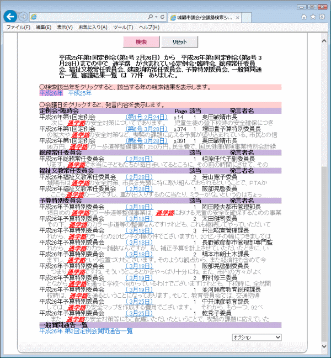Screen dimensions: 331x358
Task: Select the 城陽市議会/会議録検索 tab
Action: pyautogui.click(x=205, y=18)
